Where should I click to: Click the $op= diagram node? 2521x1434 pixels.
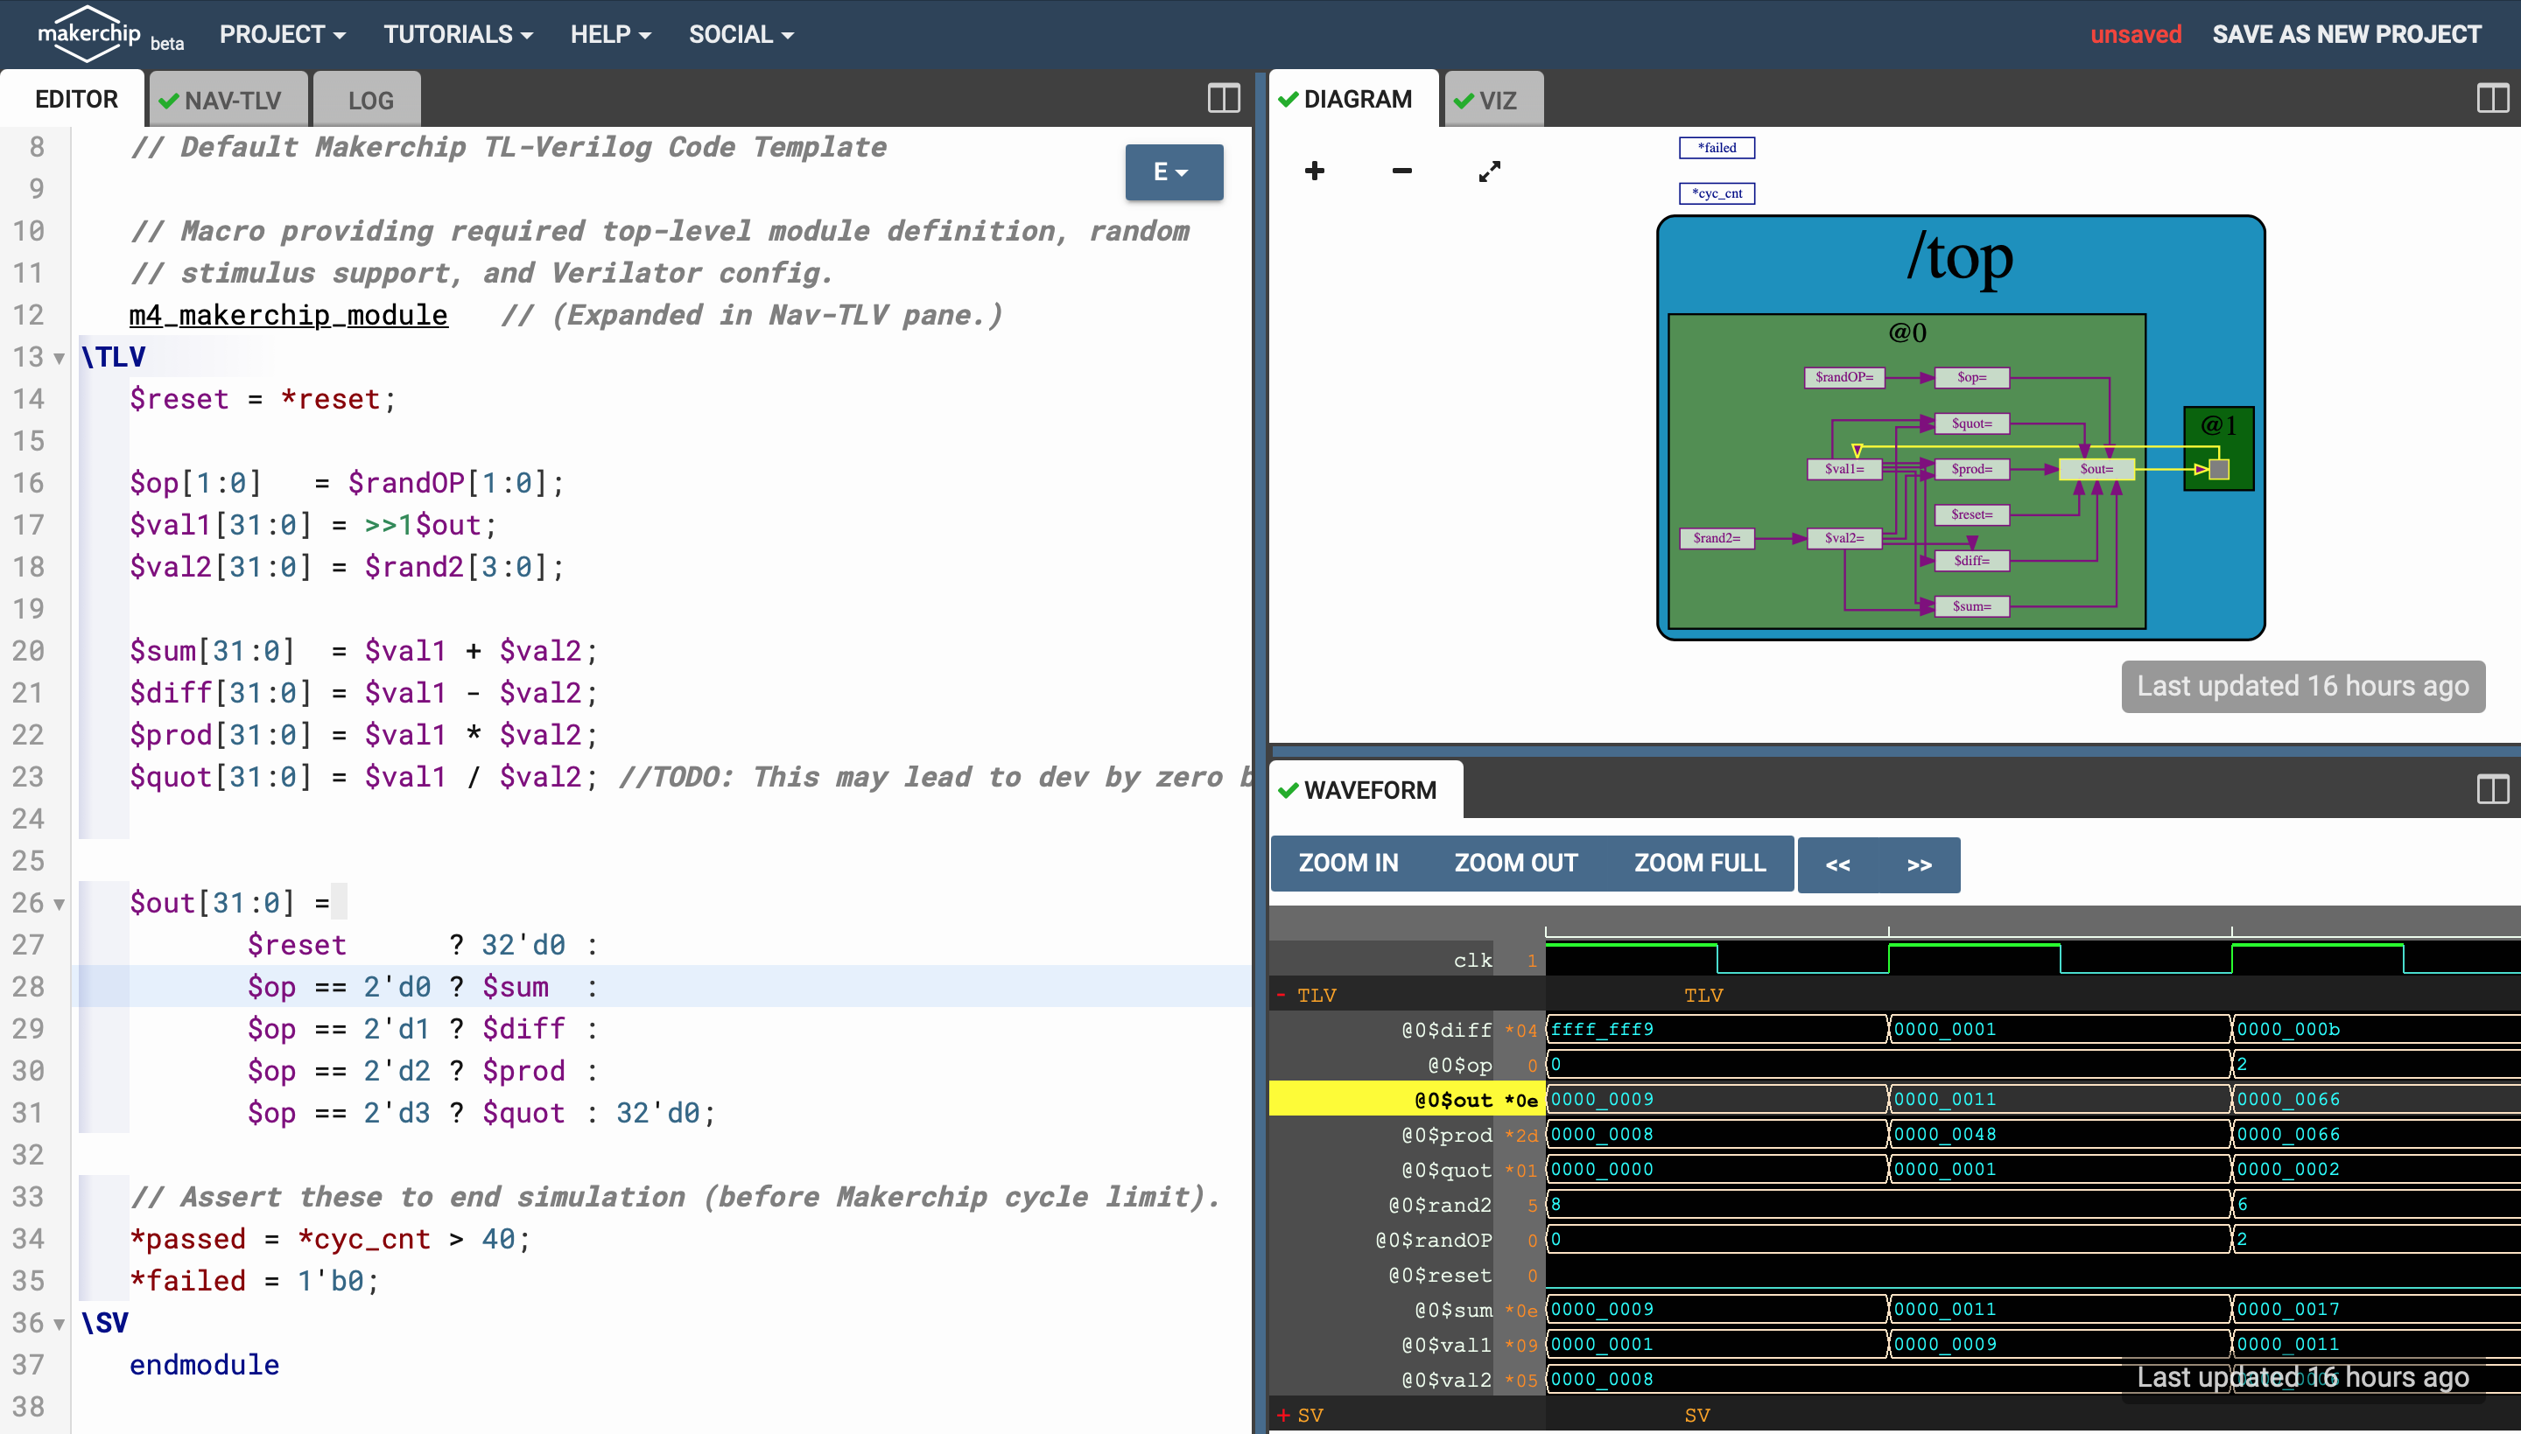pos(1971,377)
